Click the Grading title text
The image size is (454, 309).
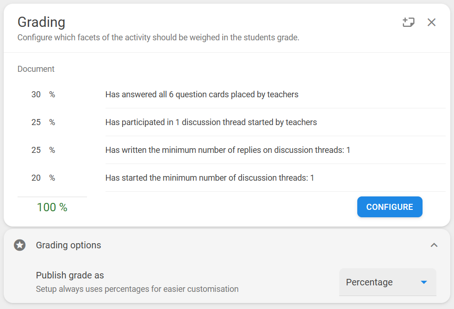point(41,22)
